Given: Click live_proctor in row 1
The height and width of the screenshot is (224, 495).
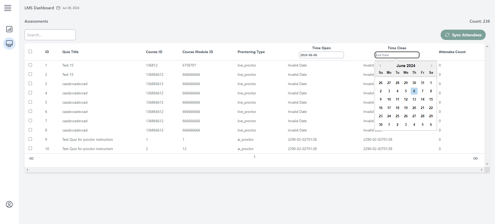Looking at the screenshot, I should 247,65.
